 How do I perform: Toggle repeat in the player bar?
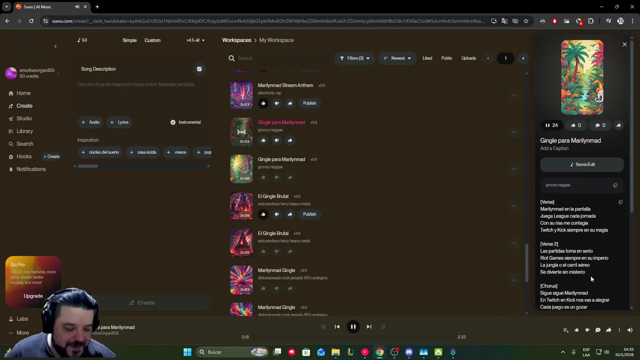click(x=383, y=326)
